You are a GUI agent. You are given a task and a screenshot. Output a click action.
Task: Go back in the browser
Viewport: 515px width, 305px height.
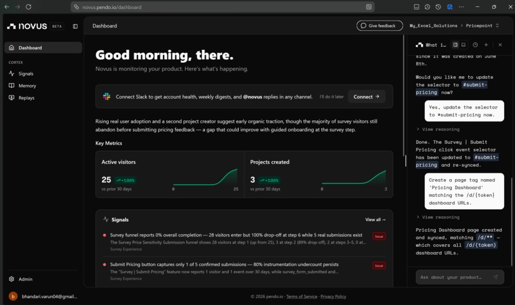[6, 7]
